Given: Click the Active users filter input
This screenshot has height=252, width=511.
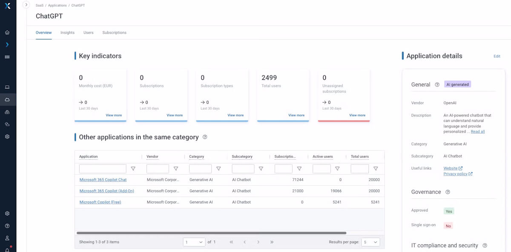Looking at the screenshot, I should [x=322, y=169].
